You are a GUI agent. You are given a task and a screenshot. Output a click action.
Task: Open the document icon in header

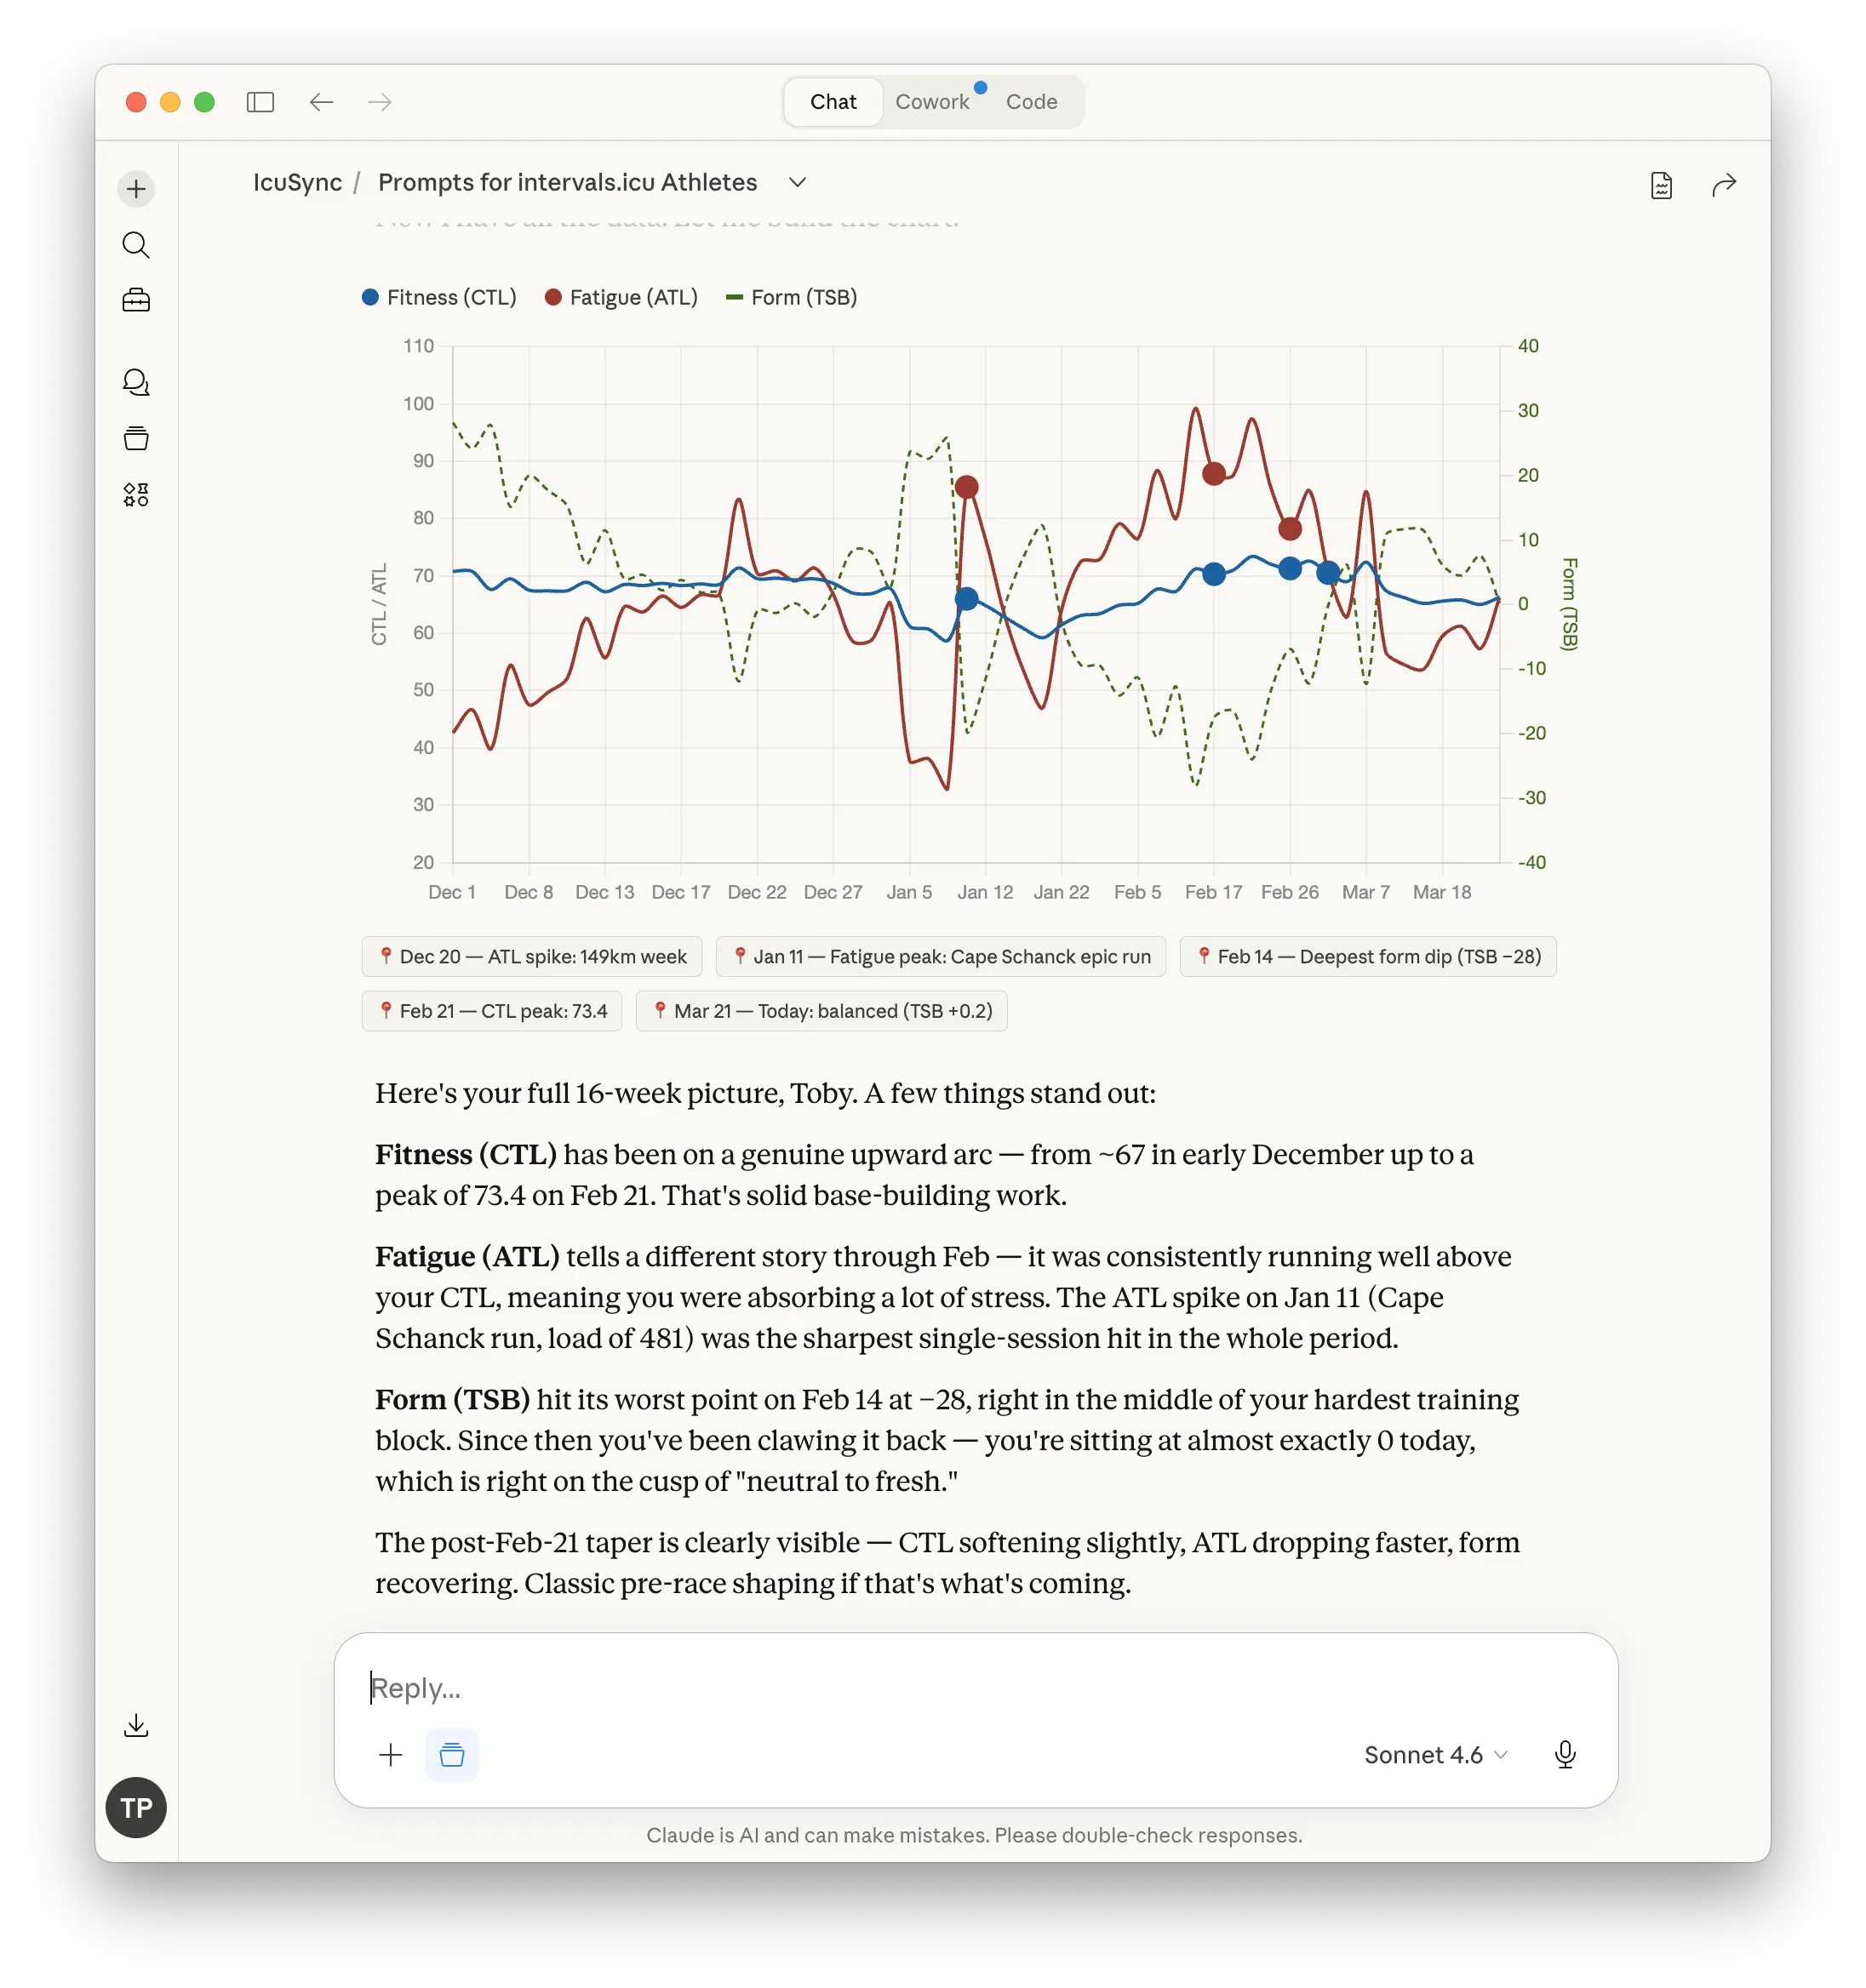pos(1661,185)
